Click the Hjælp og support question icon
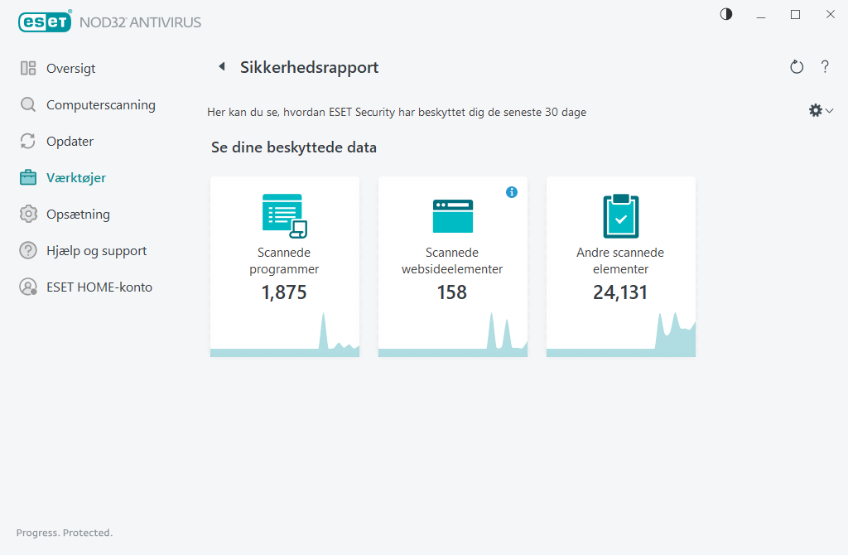848x555 pixels. point(27,250)
